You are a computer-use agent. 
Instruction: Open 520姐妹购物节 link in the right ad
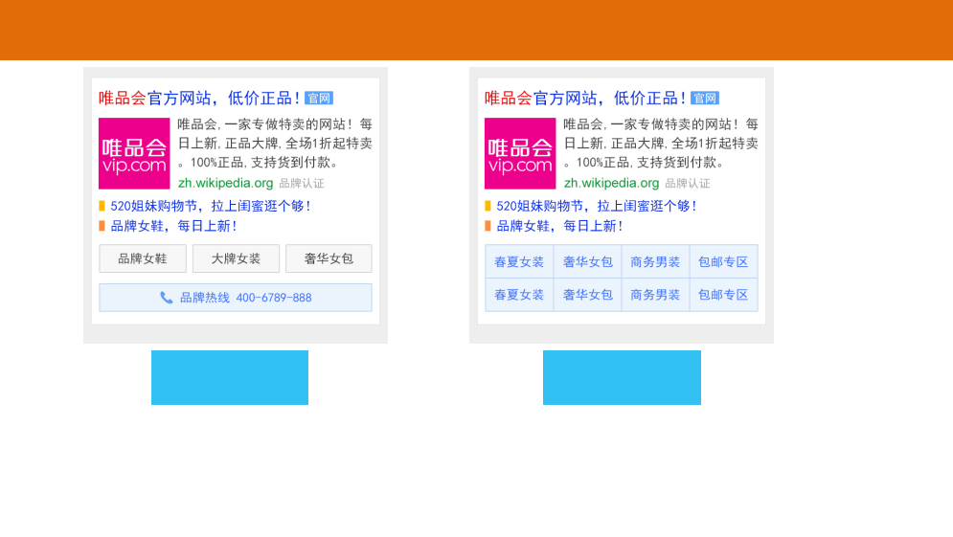coord(597,206)
